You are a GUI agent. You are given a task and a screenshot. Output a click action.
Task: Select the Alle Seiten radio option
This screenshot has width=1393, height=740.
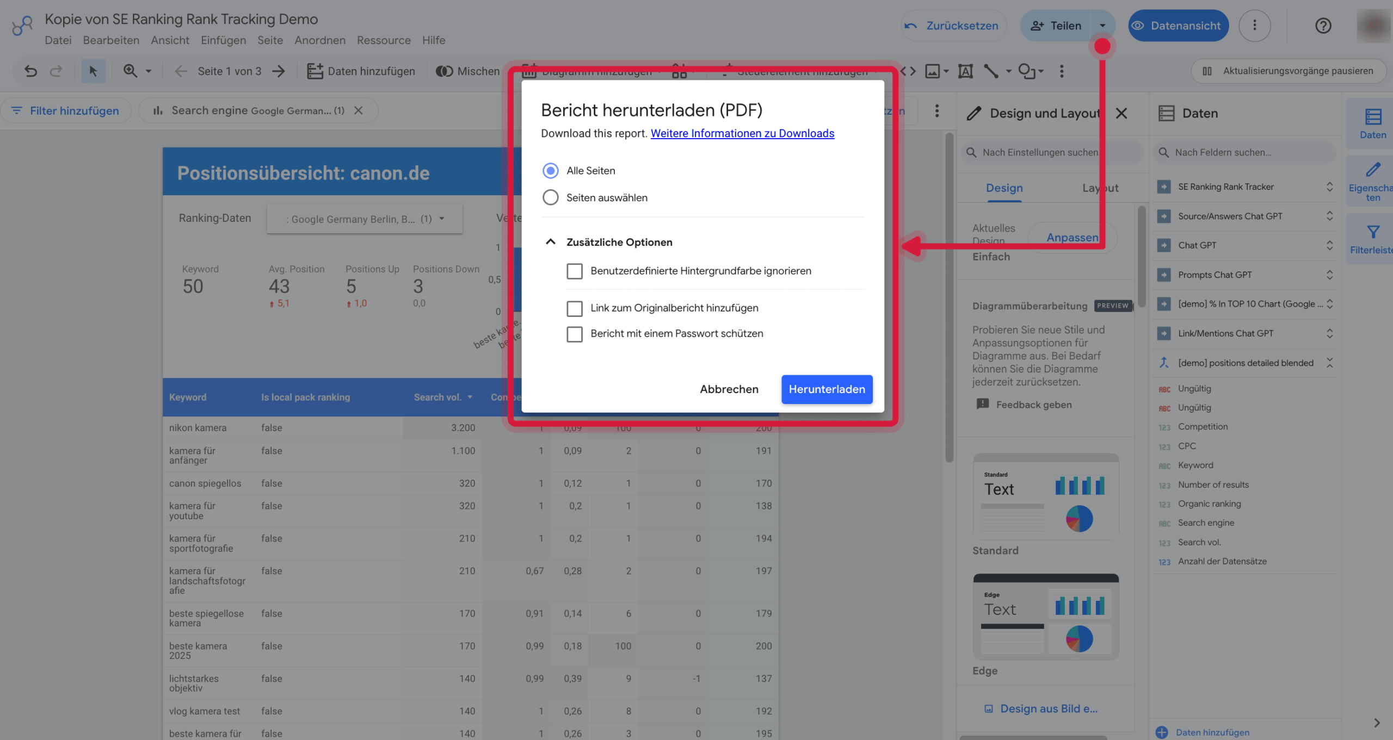pos(551,171)
